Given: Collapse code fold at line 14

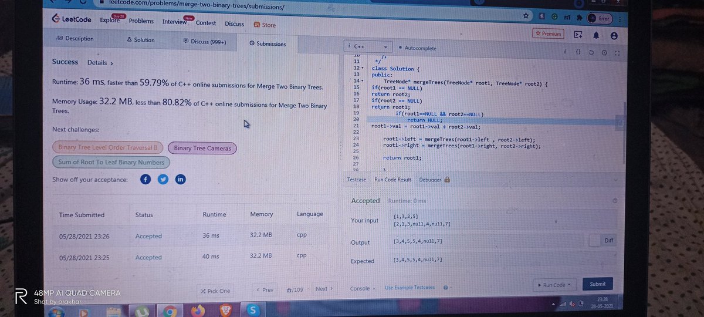Looking at the screenshot, I should point(363,81).
